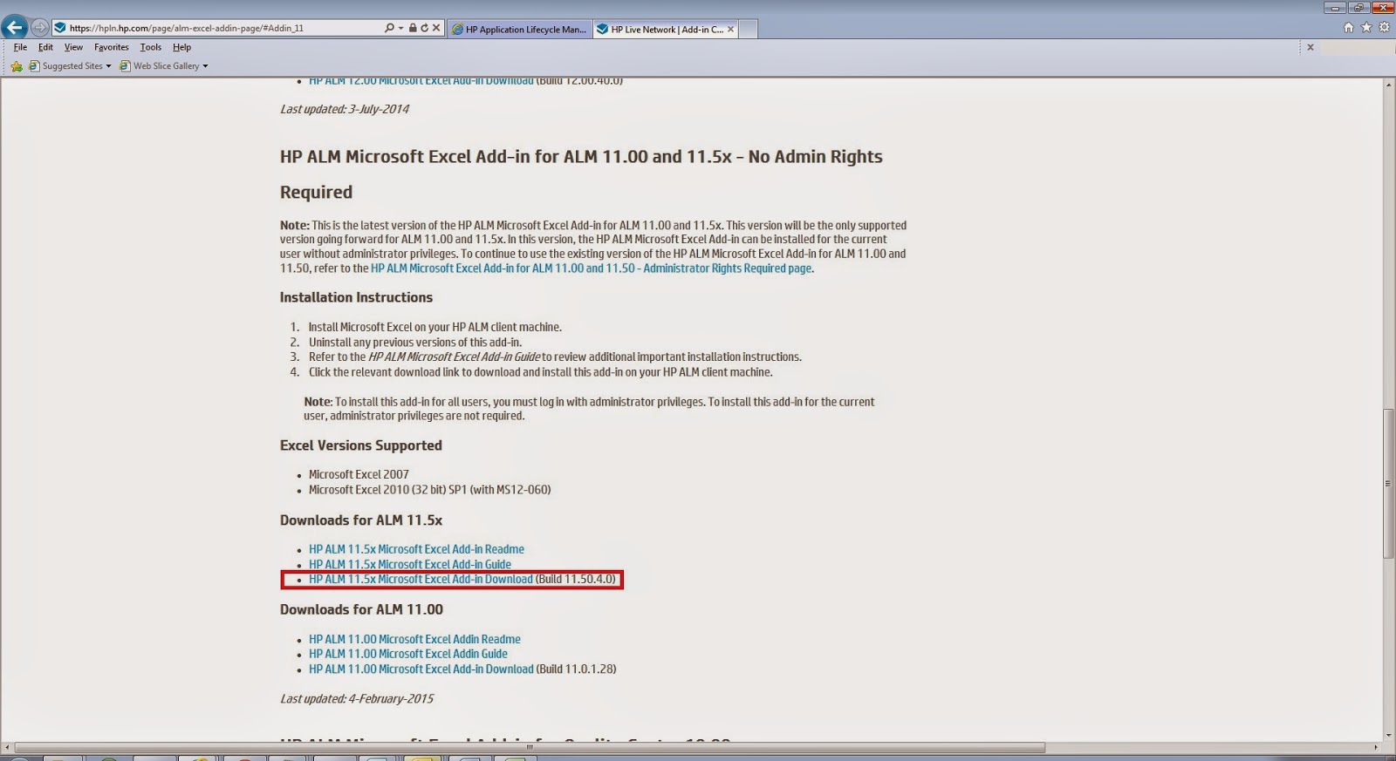Click 'Last updated: 3-July-2014' text

click(345, 109)
